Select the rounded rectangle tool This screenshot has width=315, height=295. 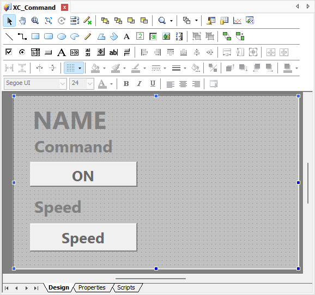pos(49,36)
